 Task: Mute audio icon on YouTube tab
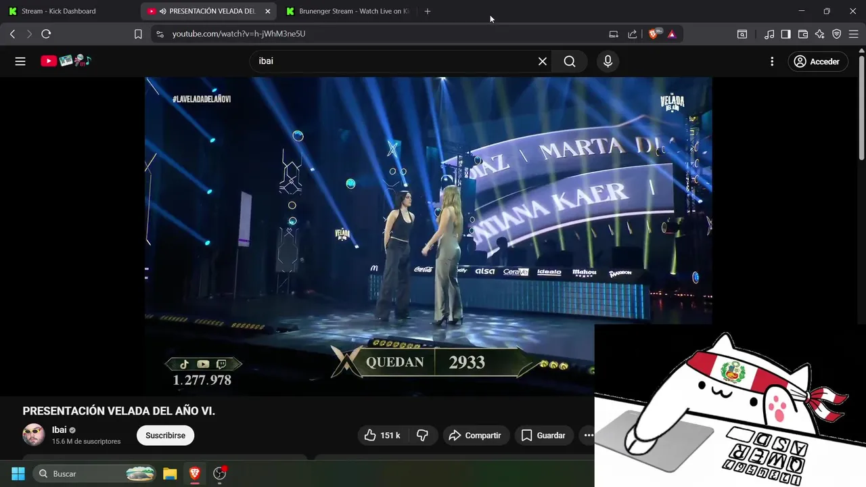coord(163,11)
